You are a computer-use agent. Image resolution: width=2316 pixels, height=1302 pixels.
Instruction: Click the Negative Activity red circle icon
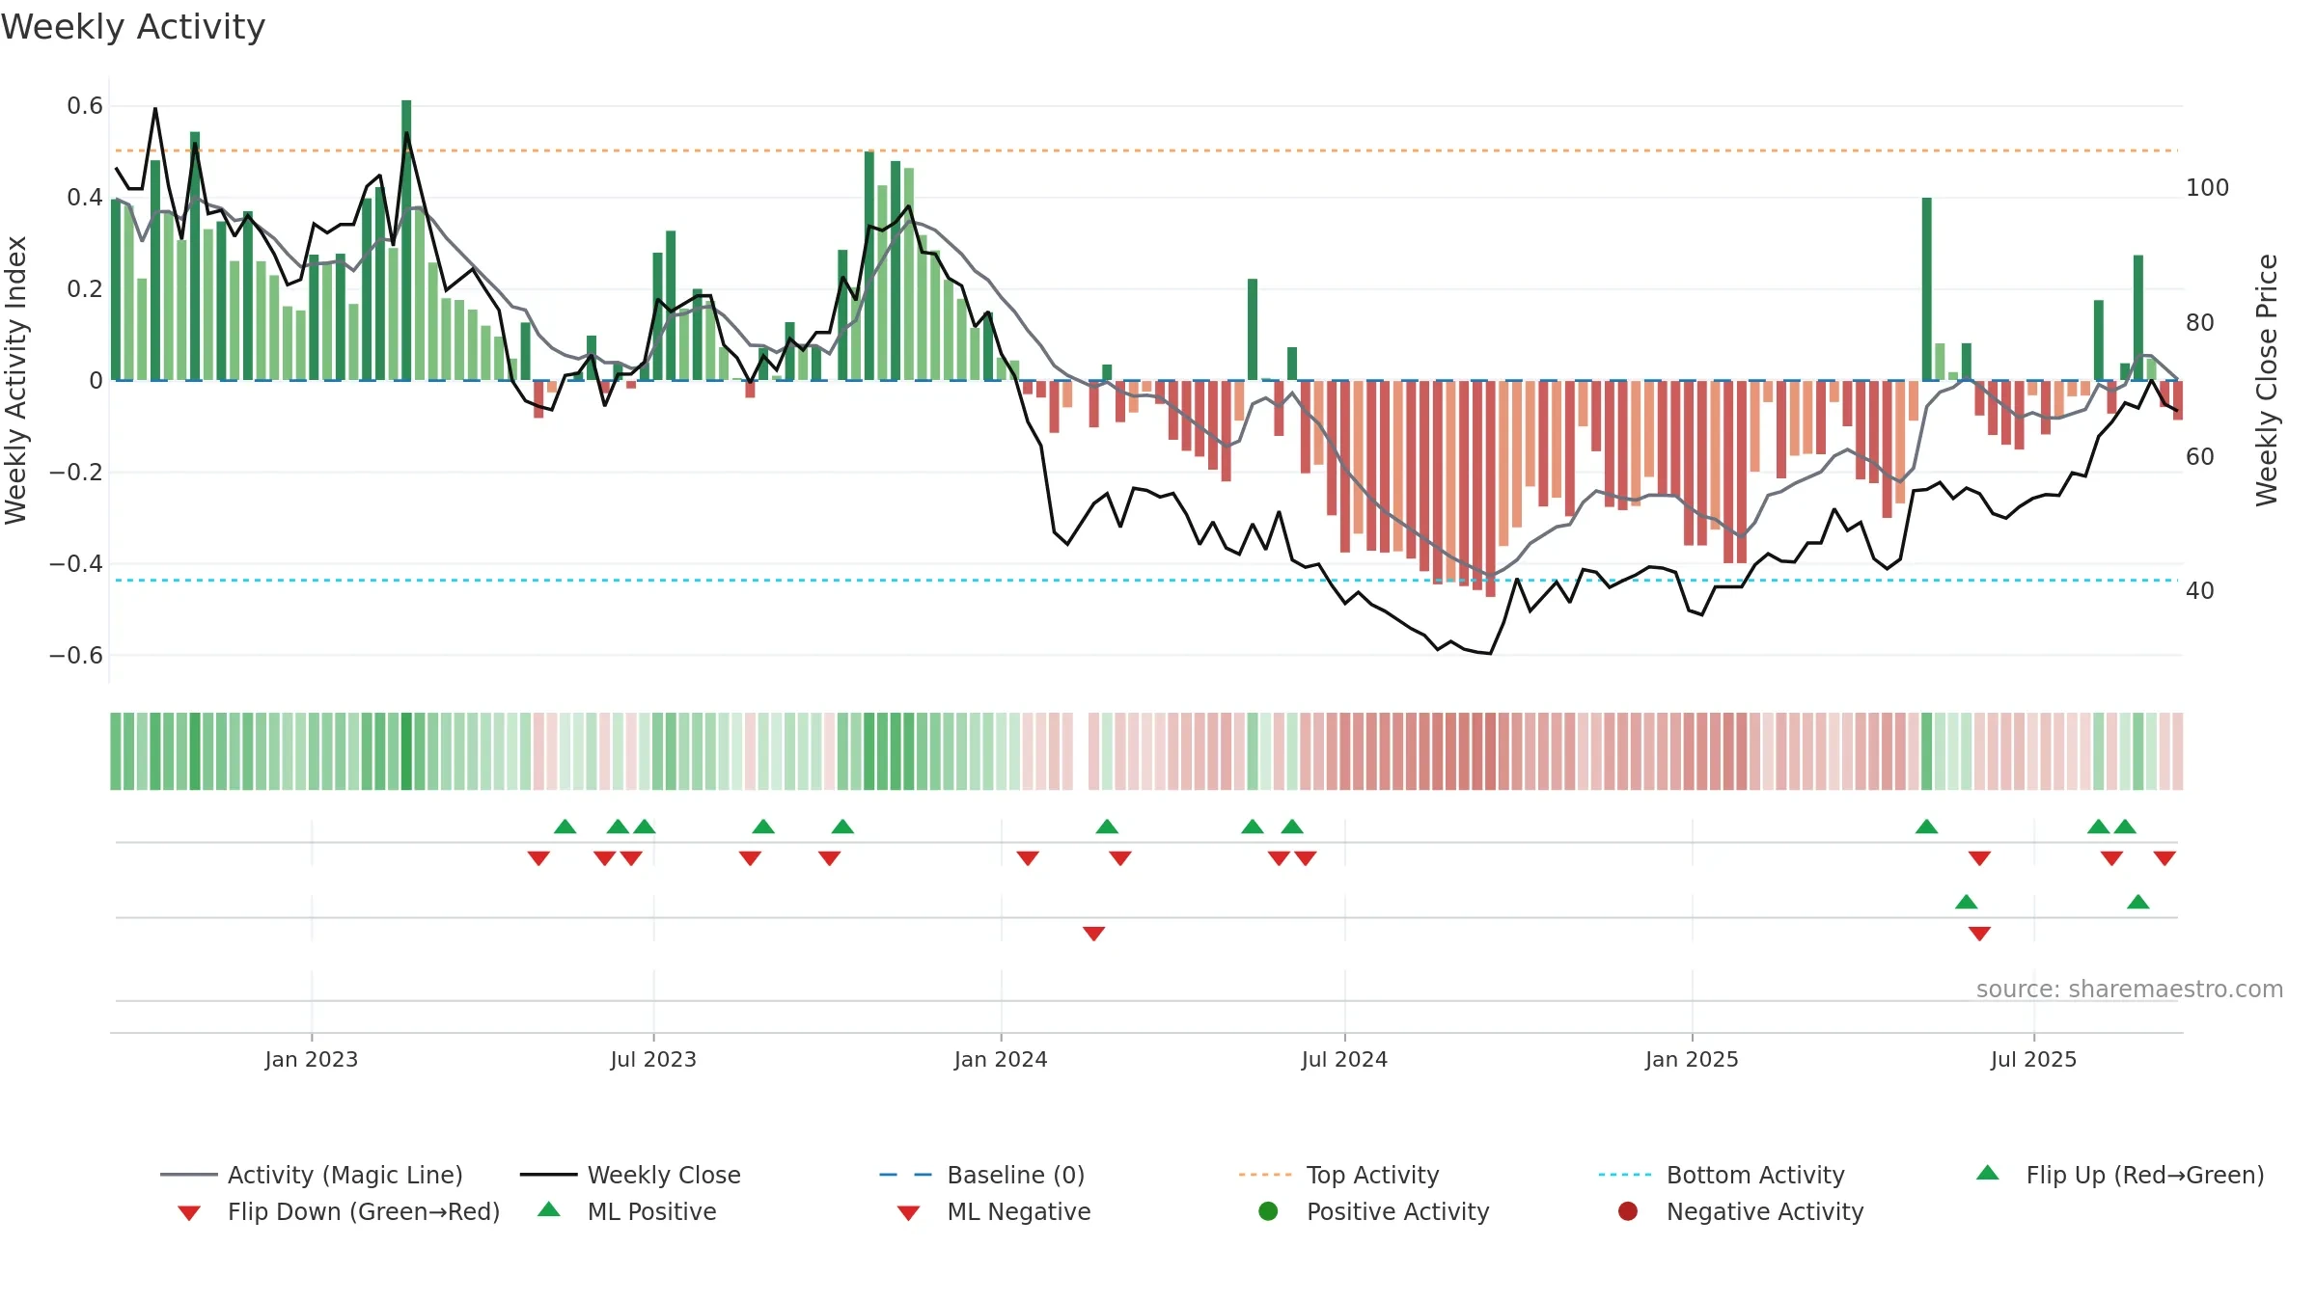point(1628,1210)
